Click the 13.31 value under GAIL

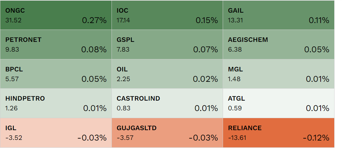coord(235,20)
